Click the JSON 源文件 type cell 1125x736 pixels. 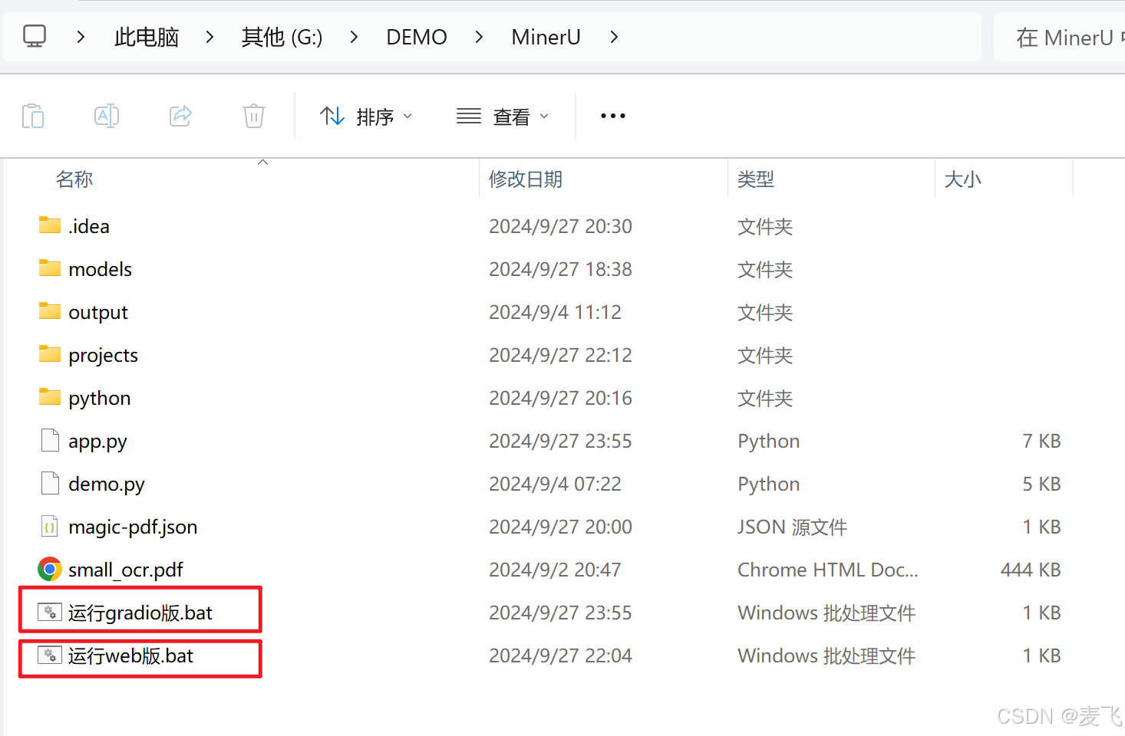pyautogui.click(x=793, y=527)
